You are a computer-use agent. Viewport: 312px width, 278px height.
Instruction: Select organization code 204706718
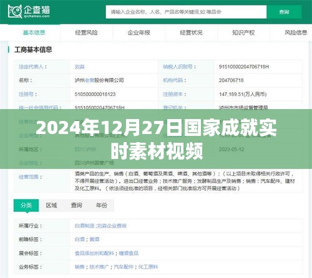(231, 80)
